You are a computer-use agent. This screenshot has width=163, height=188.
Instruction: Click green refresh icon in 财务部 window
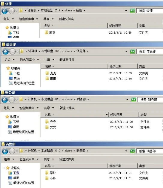click(x=134, y=100)
